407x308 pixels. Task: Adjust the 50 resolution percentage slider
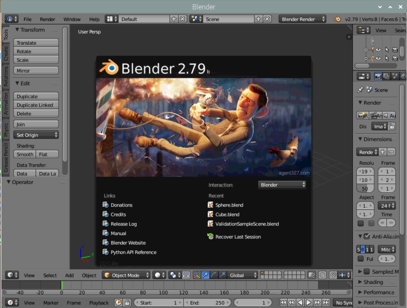click(x=365, y=189)
